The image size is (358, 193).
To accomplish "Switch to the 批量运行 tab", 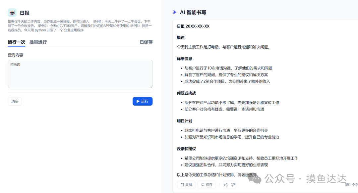I will click(x=37, y=42).
